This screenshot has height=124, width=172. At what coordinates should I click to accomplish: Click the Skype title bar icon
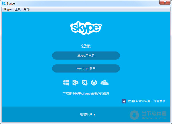pos(4,3)
